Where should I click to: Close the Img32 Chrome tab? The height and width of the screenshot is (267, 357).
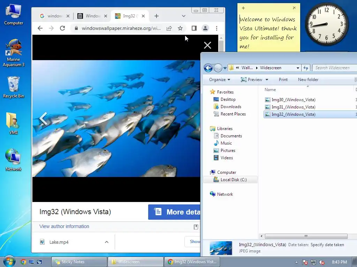pos(143,16)
